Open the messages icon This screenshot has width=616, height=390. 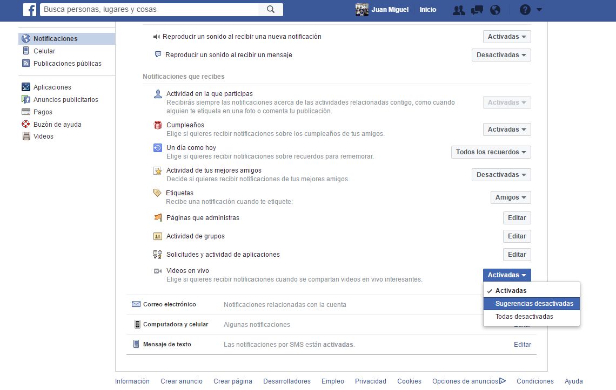(x=477, y=10)
